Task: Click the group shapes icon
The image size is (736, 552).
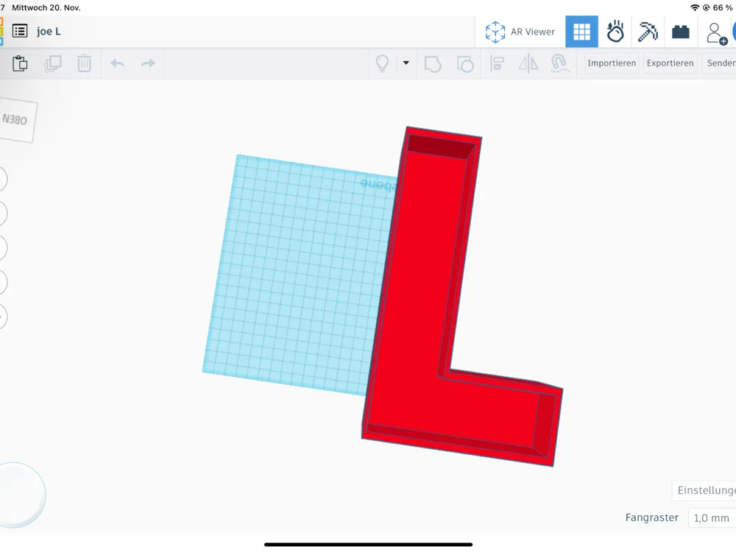Action: [x=432, y=64]
